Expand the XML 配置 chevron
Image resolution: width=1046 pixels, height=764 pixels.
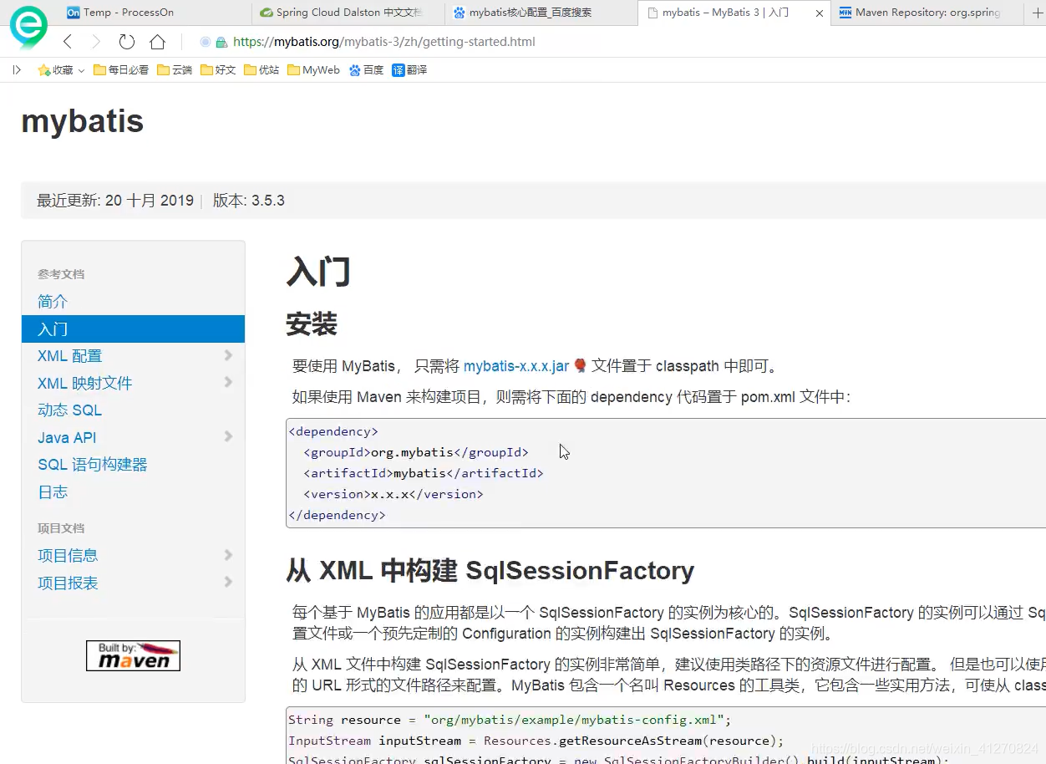coord(228,355)
